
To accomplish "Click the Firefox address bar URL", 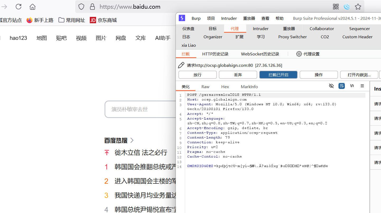I will pos(130,7).
